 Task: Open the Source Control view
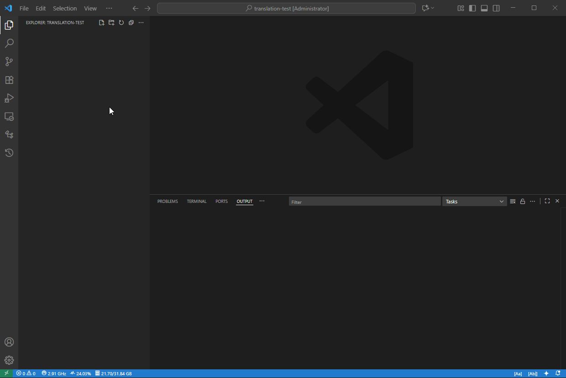tap(9, 62)
